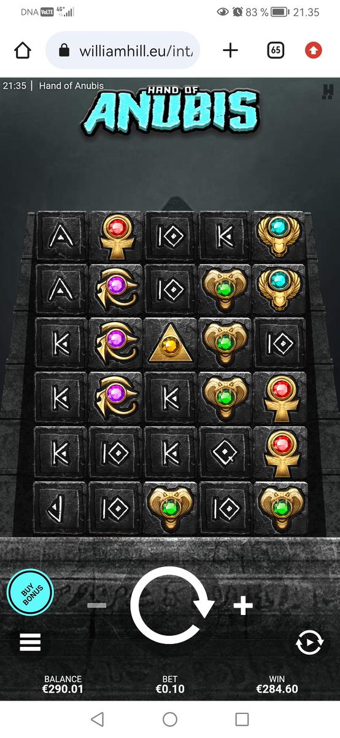The image size is (340, 738).
Task: Tap the Android home circle button
Action: 170,718
